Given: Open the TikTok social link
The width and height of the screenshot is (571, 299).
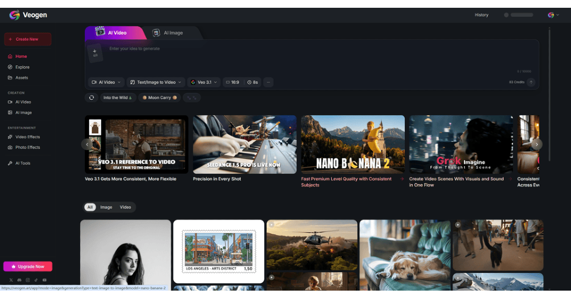Looking at the screenshot, I should pyautogui.click(x=36, y=280).
